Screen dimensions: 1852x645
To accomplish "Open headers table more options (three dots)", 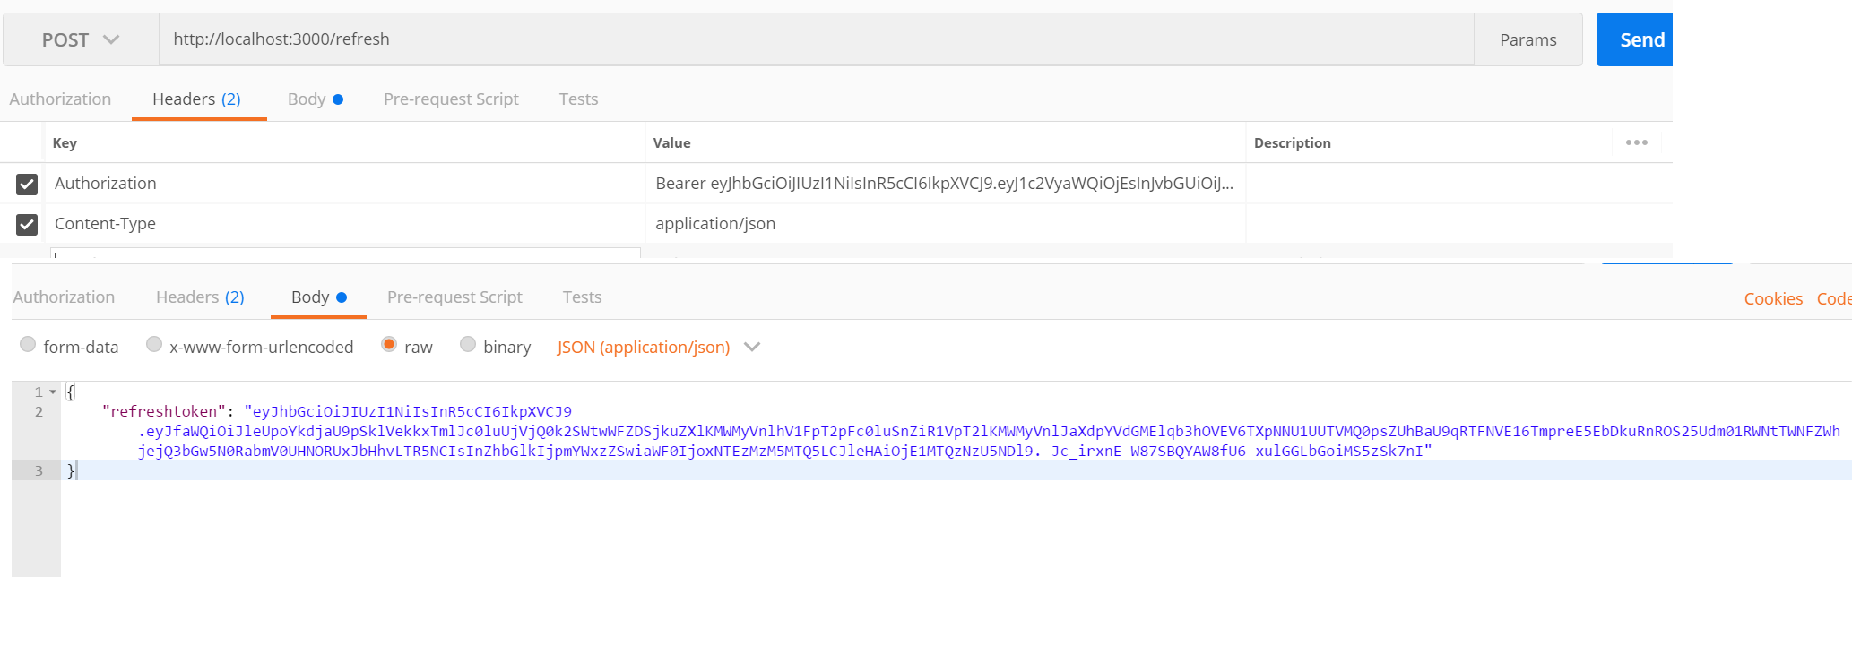I will (x=1636, y=142).
